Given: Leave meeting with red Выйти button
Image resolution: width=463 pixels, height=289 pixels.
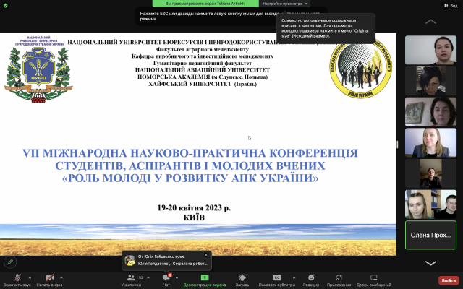Looking at the screenshot, I should 449,280.
